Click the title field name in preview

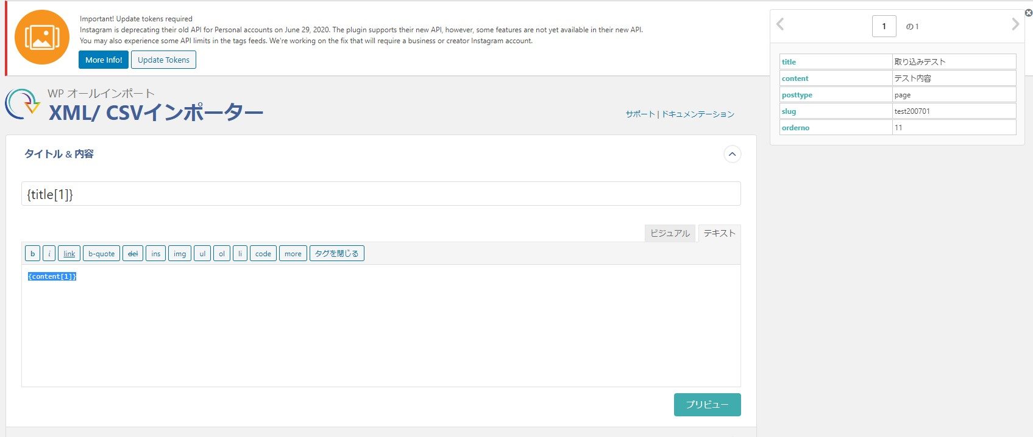pyautogui.click(x=789, y=62)
